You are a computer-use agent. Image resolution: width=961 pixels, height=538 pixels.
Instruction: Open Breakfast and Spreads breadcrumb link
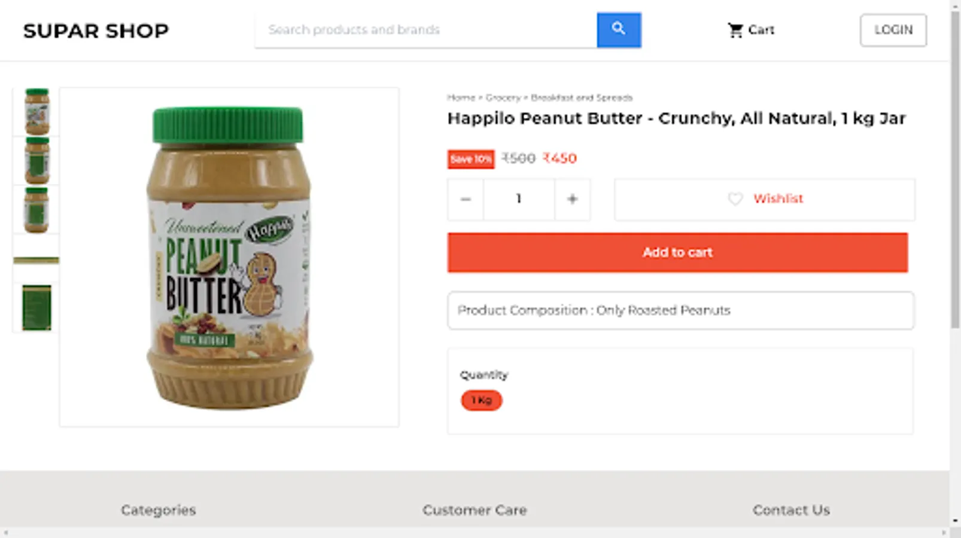click(x=581, y=97)
